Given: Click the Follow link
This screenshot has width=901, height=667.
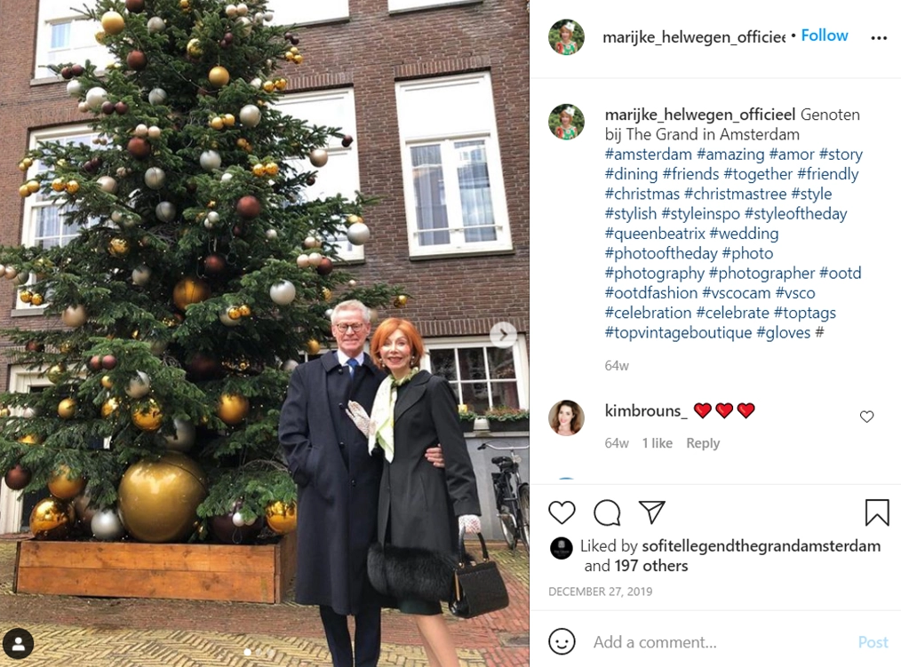Looking at the screenshot, I should coord(825,36).
